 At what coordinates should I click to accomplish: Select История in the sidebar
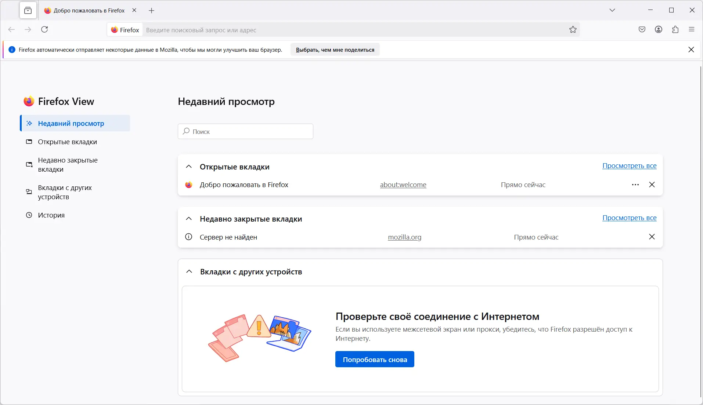(51, 215)
